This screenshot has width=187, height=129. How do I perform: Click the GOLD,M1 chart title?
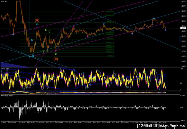[4, 1]
